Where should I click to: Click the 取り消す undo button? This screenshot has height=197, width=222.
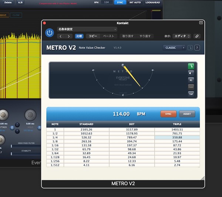[x=128, y=36]
